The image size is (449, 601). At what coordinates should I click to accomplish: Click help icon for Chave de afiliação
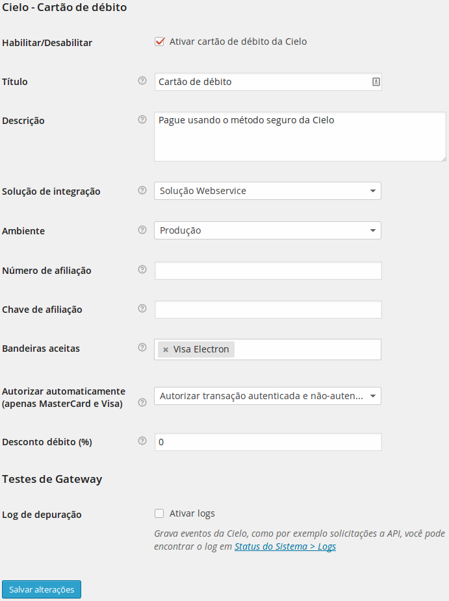(142, 308)
